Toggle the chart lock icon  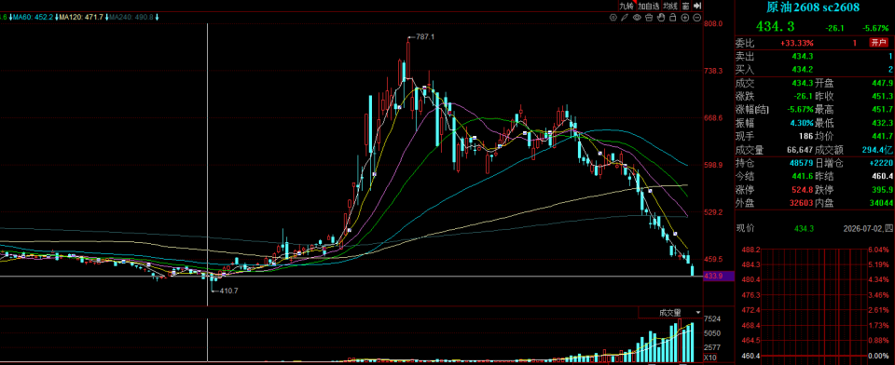point(673,17)
